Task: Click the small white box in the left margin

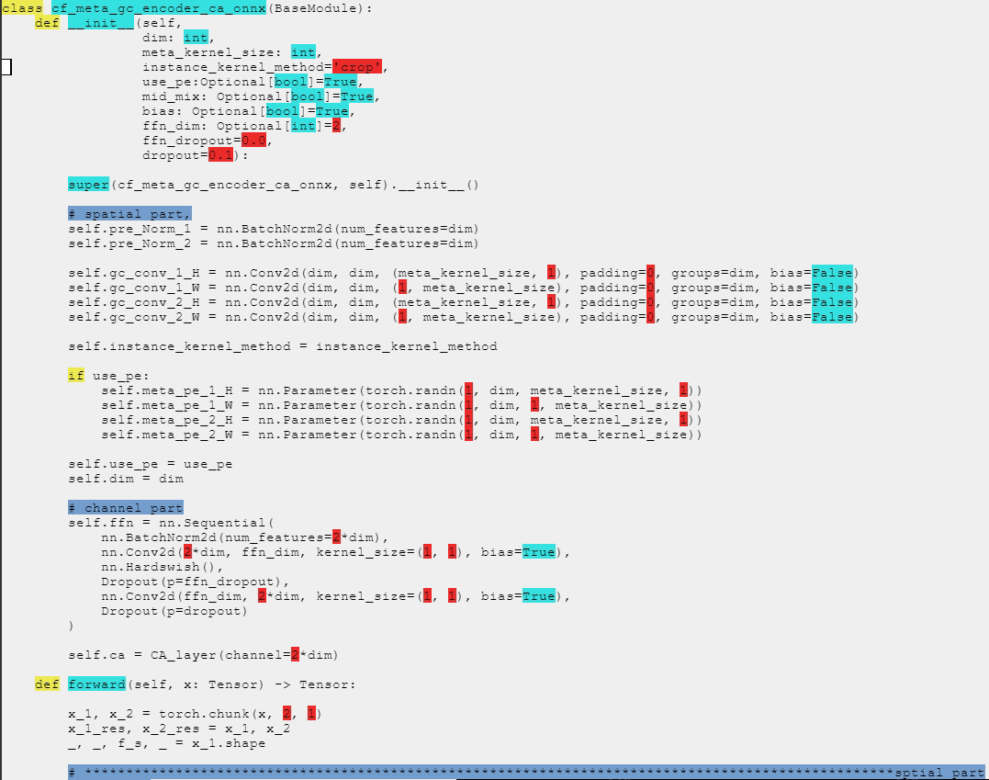Action: [6, 66]
